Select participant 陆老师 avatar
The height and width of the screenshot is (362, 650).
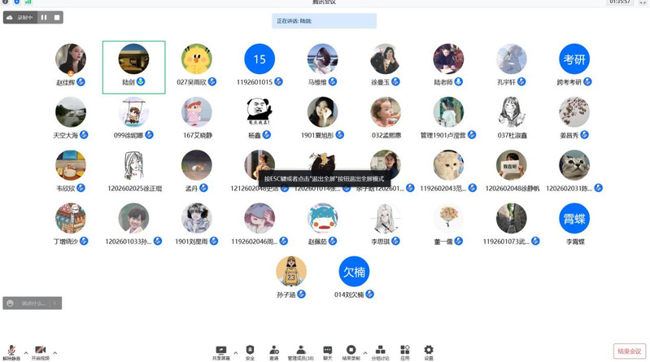(448, 59)
